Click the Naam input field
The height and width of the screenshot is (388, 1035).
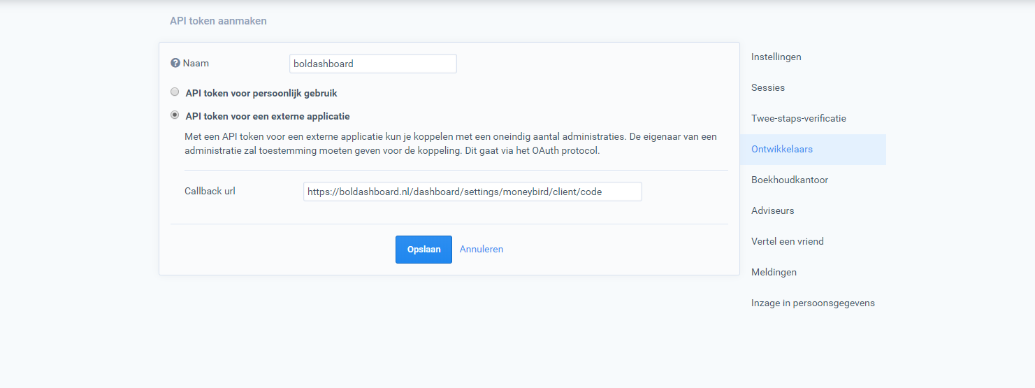[x=372, y=64]
